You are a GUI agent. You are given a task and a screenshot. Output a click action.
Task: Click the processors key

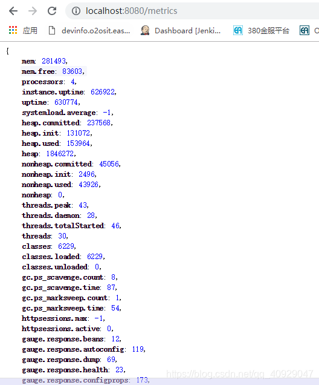(42, 82)
